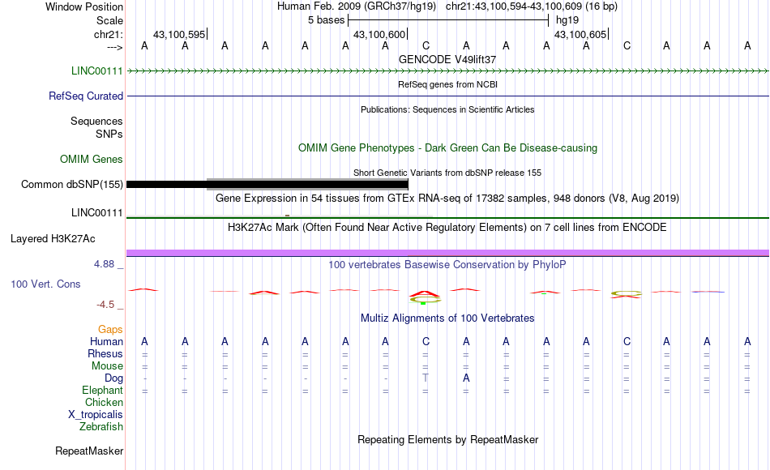Select the chr21: base position label

[109, 34]
